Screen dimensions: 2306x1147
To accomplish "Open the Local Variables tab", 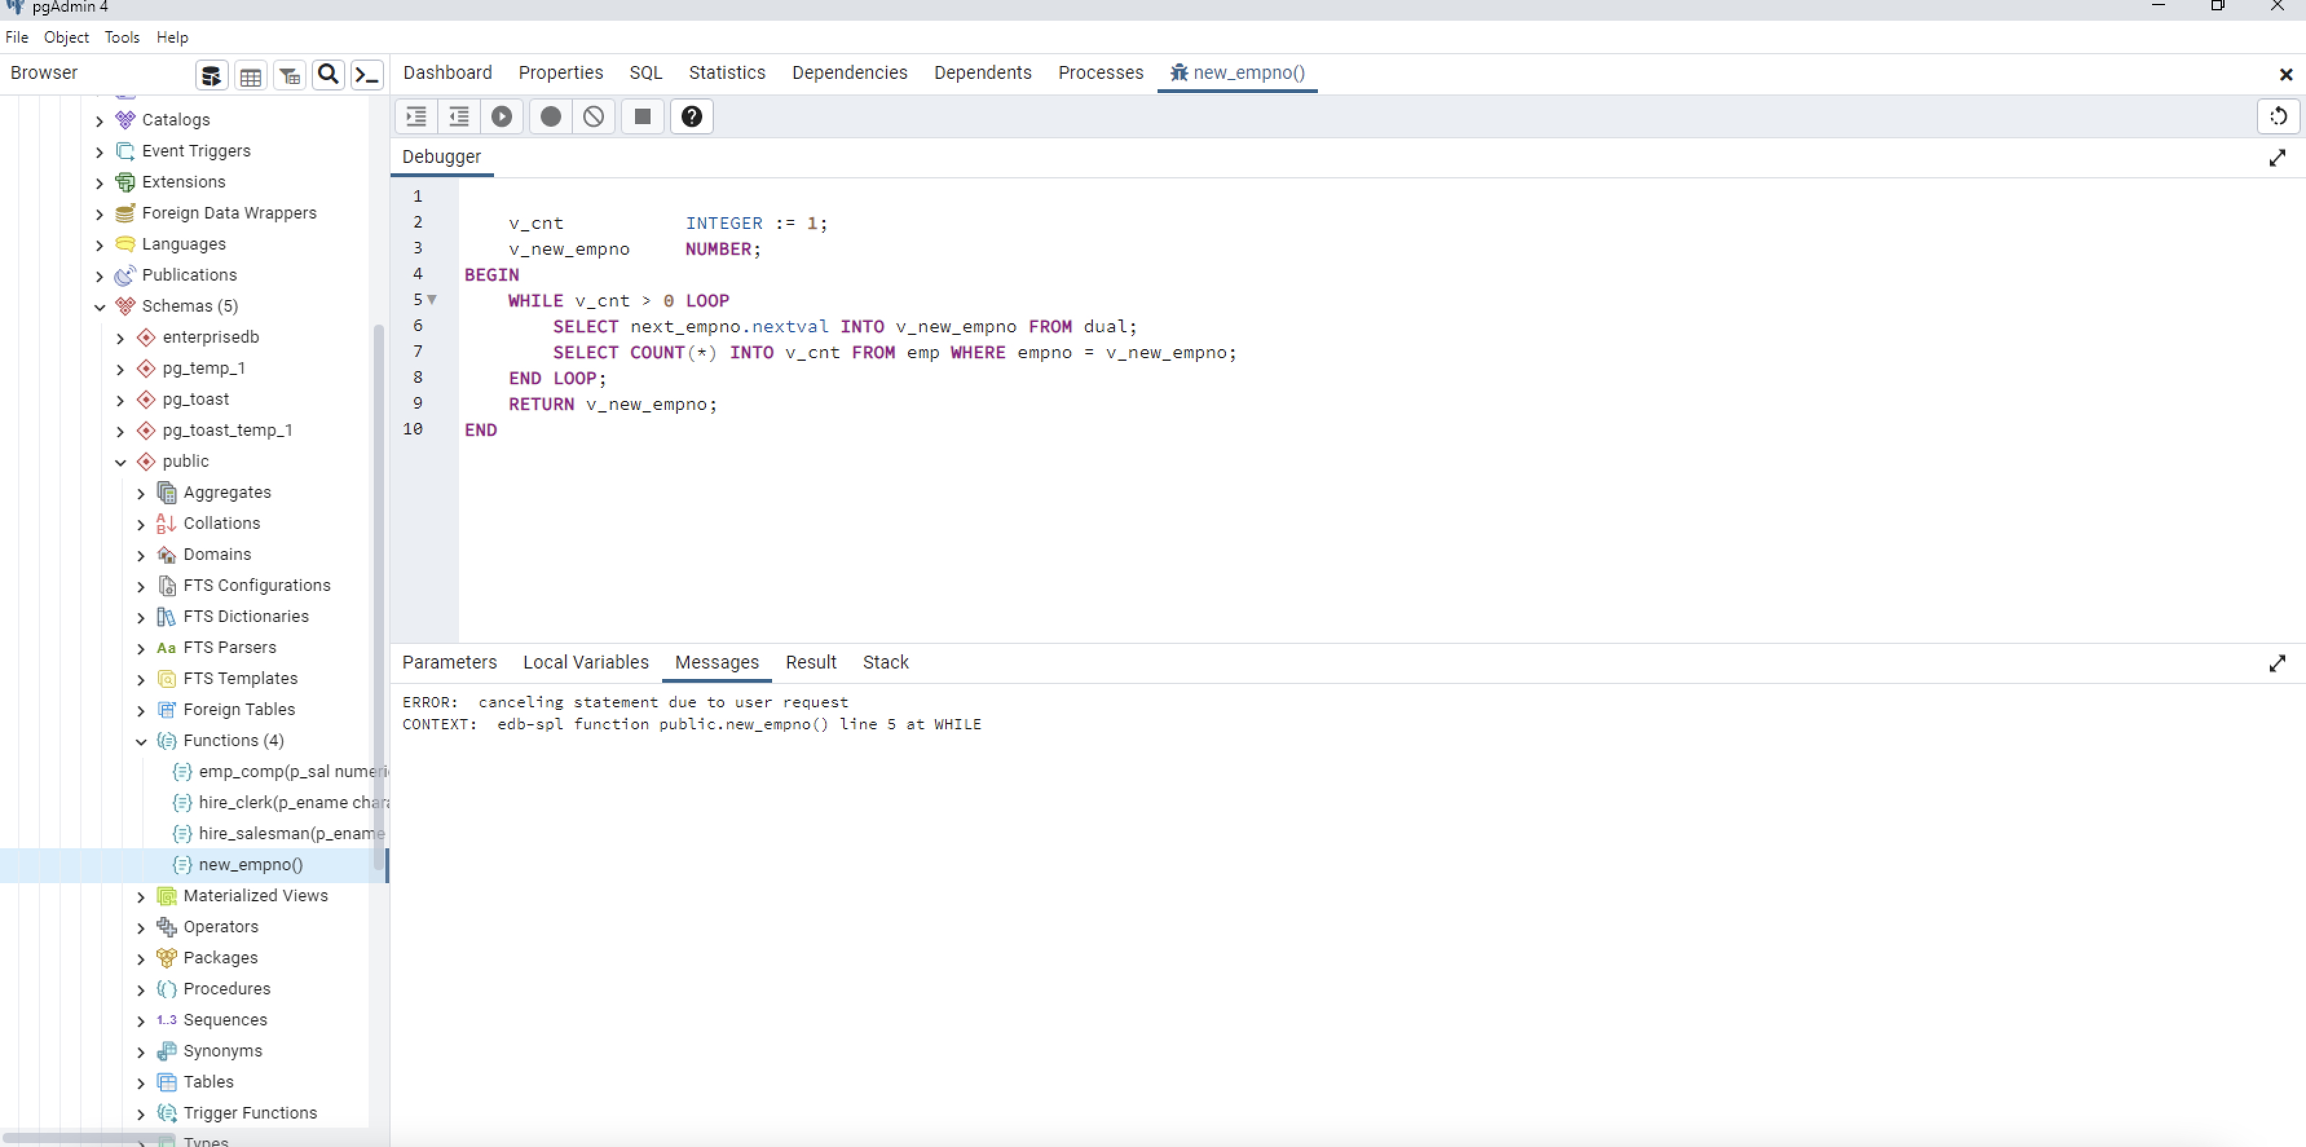I will coord(585,663).
